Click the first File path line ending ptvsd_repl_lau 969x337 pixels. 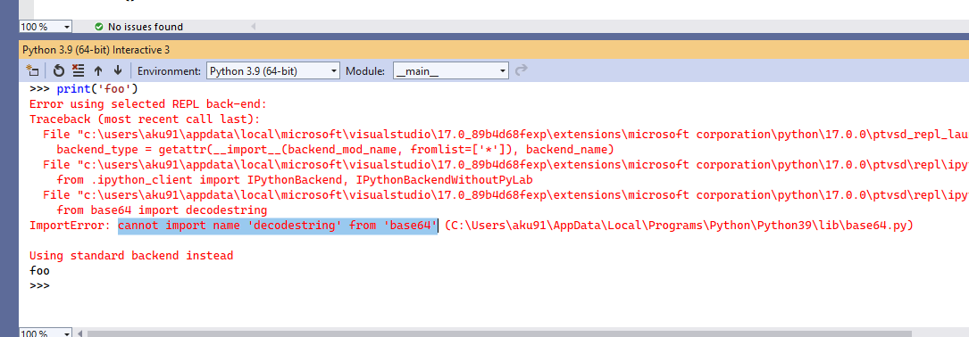(505, 134)
